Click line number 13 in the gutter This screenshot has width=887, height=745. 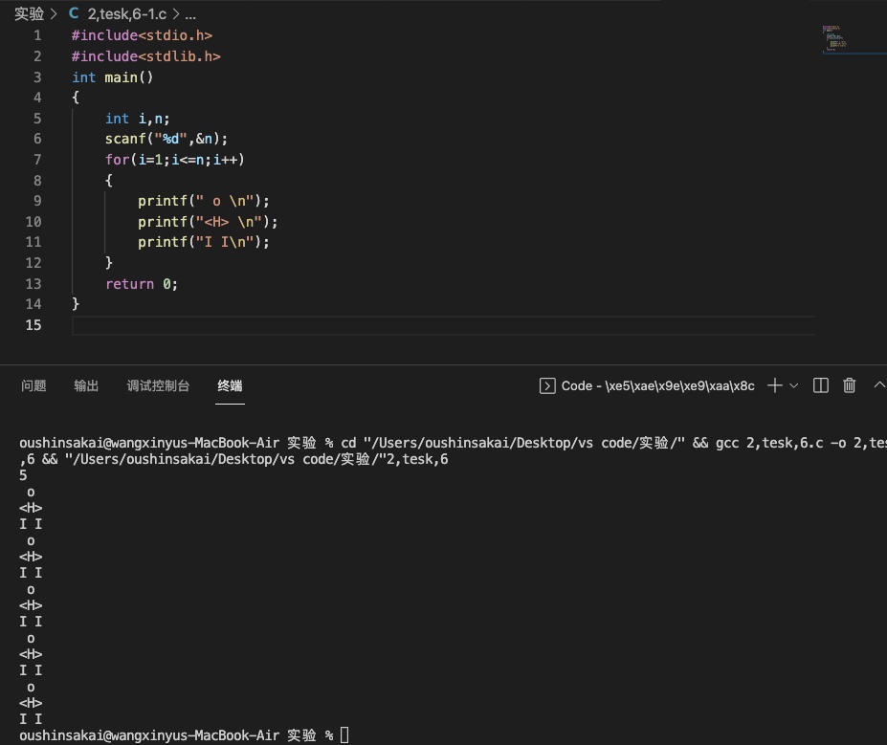tap(33, 284)
